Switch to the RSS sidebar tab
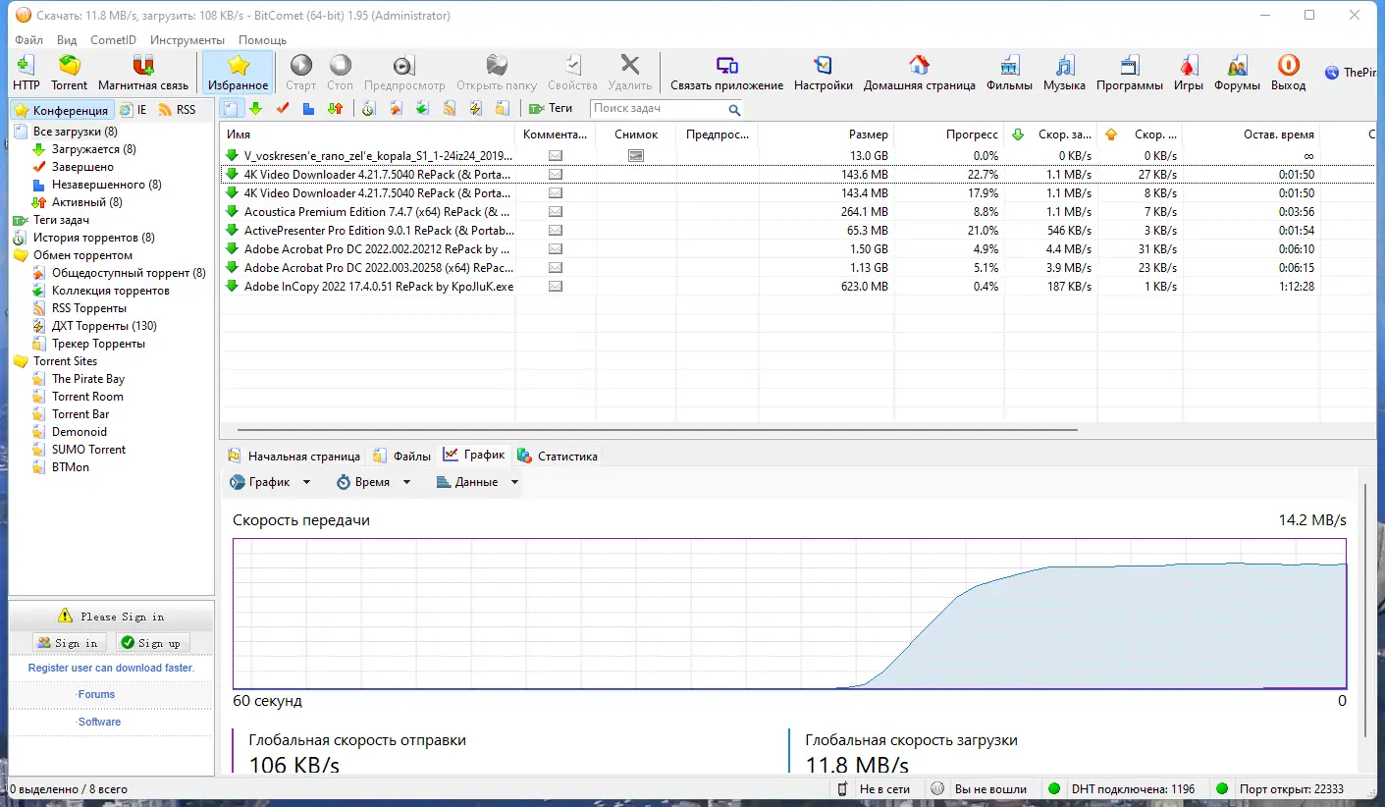 (x=178, y=110)
